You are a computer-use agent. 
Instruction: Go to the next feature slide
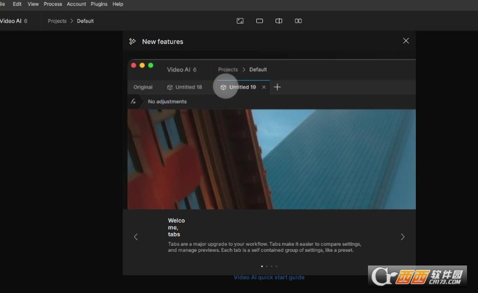click(403, 237)
